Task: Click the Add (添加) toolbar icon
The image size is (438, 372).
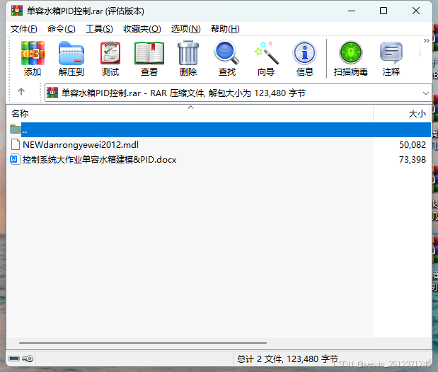Action: point(33,59)
